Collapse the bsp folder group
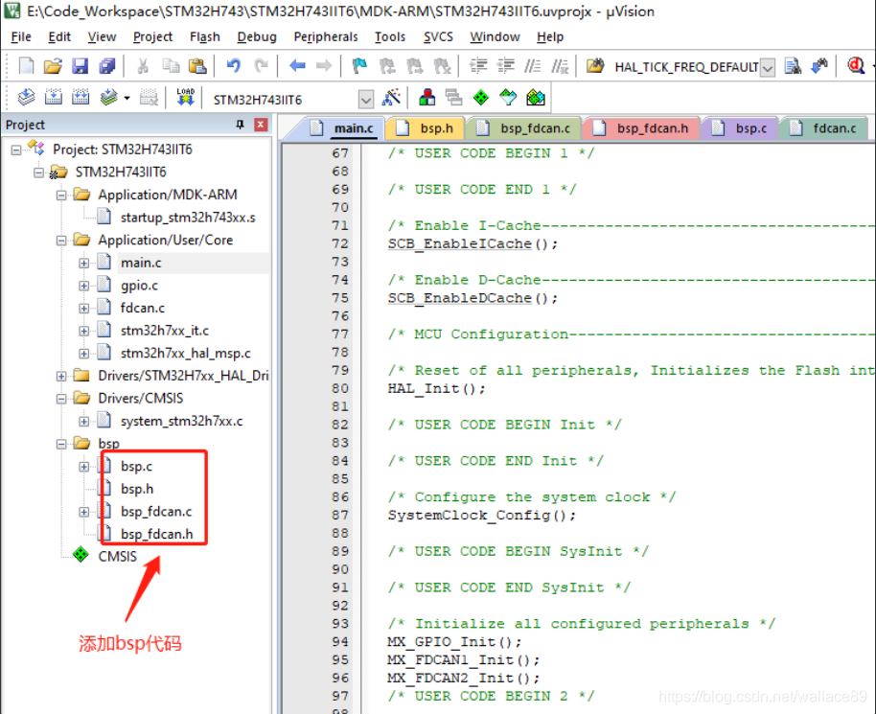Screen dimensions: 876x714 pos(61,444)
